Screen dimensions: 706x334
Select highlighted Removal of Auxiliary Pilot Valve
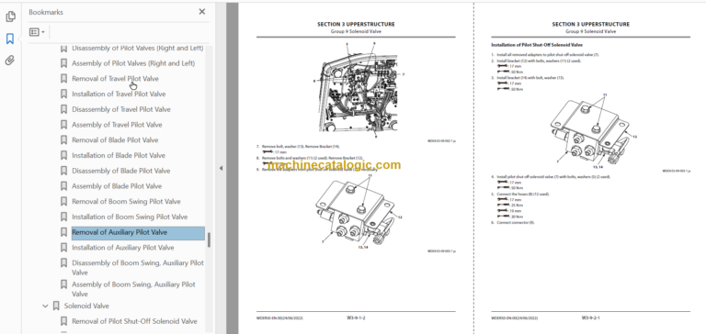[138, 232]
